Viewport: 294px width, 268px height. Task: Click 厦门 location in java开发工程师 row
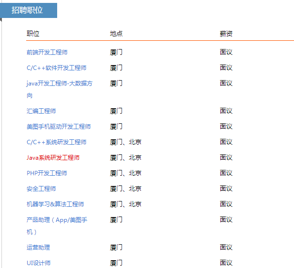[x=116, y=83]
